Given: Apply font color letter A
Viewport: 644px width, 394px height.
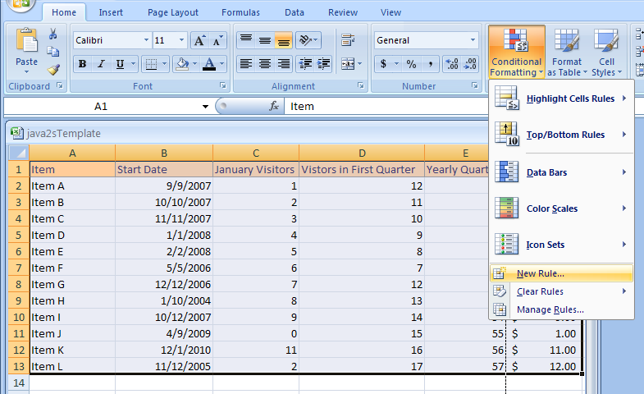Looking at the screenshot, I should click(x=209, y=64).
